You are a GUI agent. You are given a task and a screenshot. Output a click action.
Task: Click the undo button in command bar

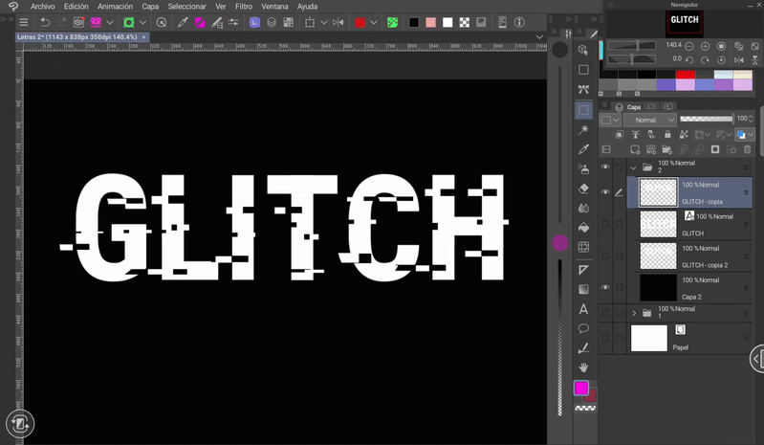44,22
